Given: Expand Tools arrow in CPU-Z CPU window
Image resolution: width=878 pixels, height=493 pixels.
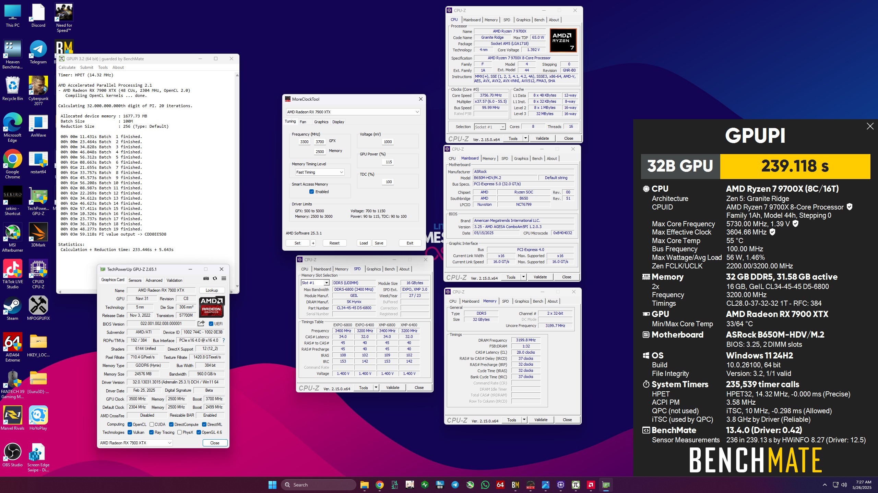Looking at the screenshot, I should (x=525, y=138).
